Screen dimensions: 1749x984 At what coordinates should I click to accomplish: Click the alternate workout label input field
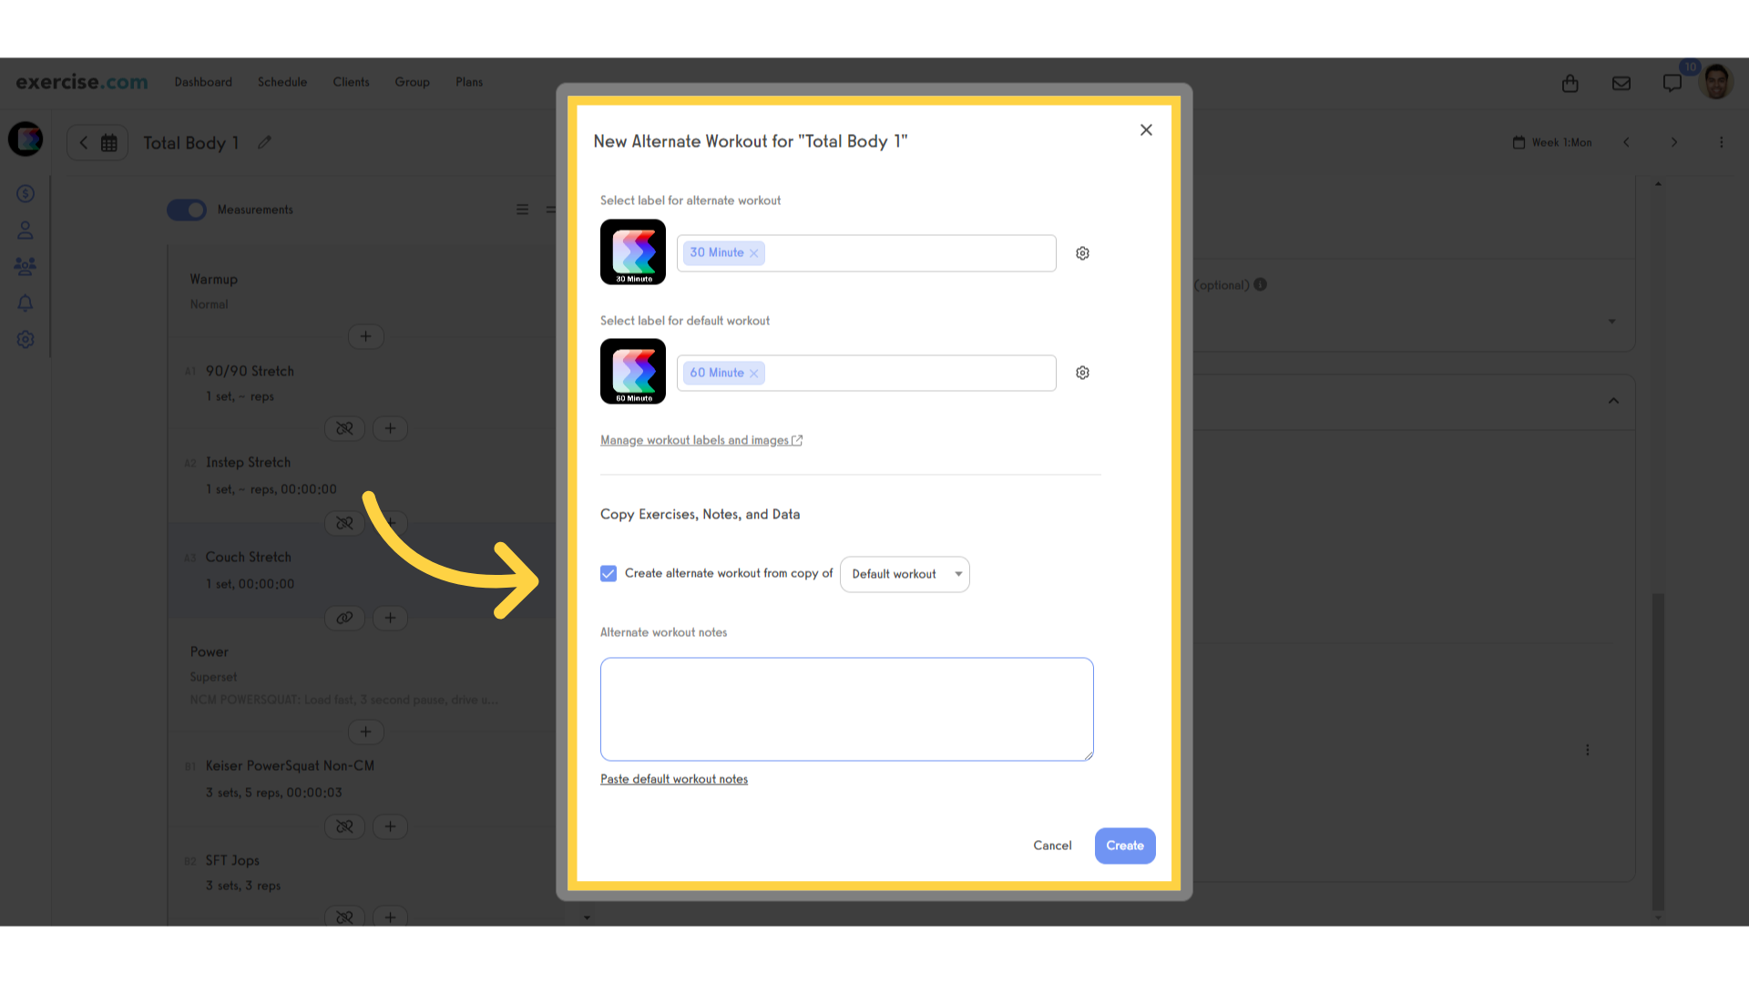click(866, 253)
